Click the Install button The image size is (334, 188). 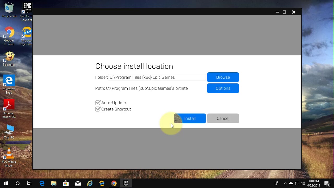[x=190, y=118]
